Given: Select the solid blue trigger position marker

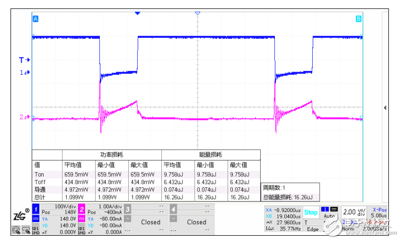Looking at the screenshot, I should (137, 13).
